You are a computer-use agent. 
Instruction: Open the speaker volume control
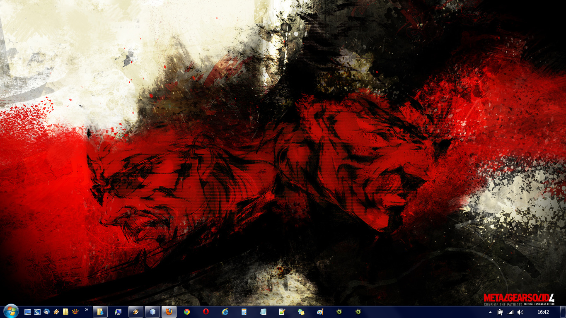click(x=520, y=312)
